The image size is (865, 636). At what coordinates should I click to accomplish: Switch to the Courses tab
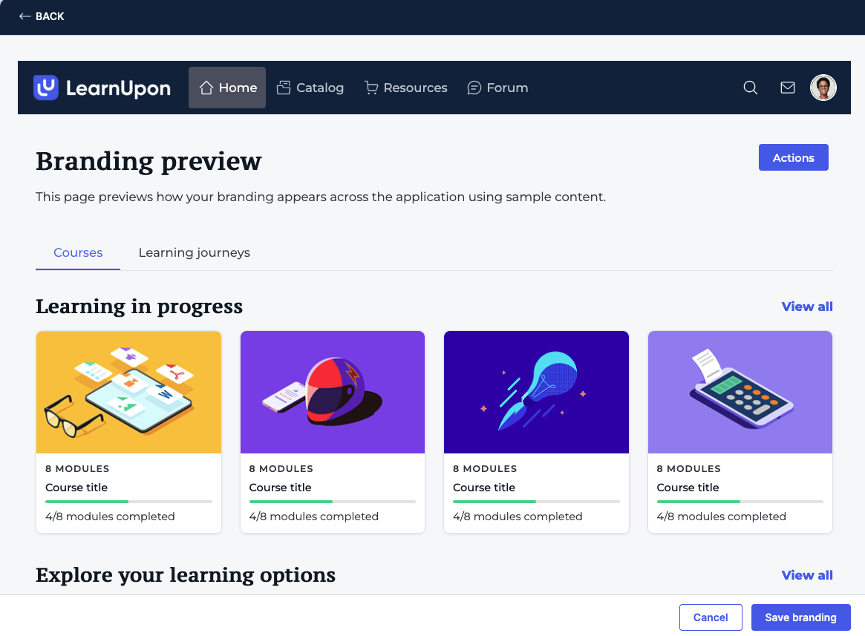tap(78, 252)
